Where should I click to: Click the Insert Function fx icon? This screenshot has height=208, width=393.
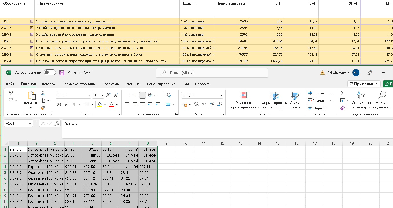point(57,123)
